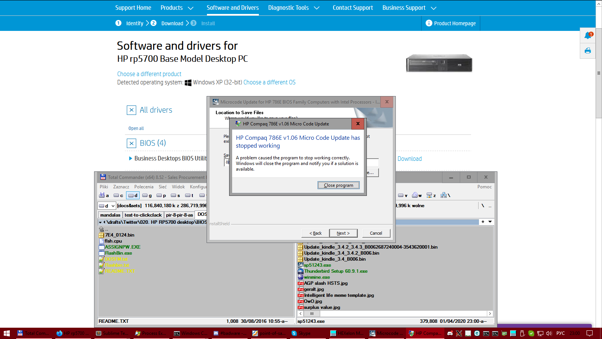Open network drive z in right panel
Image resolution: width=602 pixels, height=339 pixels.
(431, 195)
